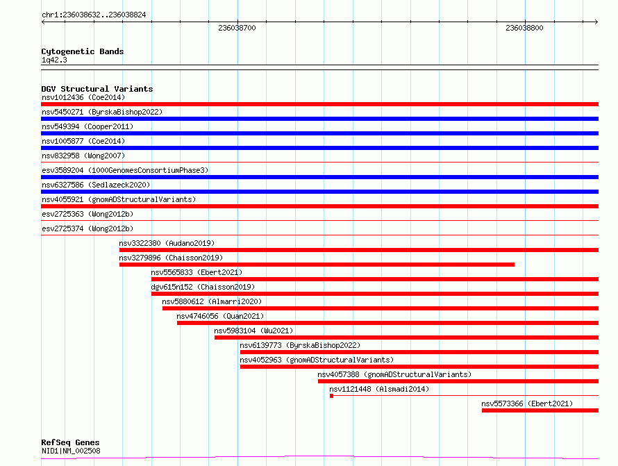This screenshot has height=466, width=618.
Task: Click the DGV Structural Variants track title
Action: (97, 89)
